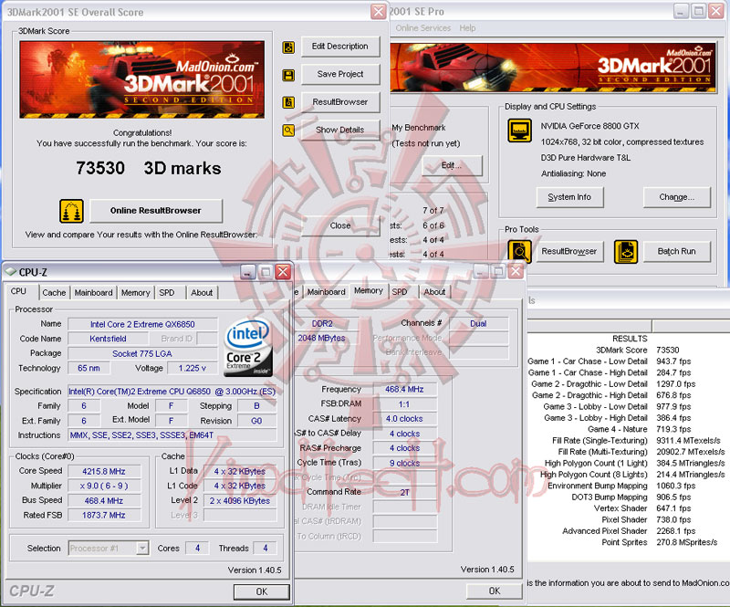The image size is (730, 607).
Task: Click the Pro Tools ResultBrowser magnifier icon
Action: coord(519,252)
